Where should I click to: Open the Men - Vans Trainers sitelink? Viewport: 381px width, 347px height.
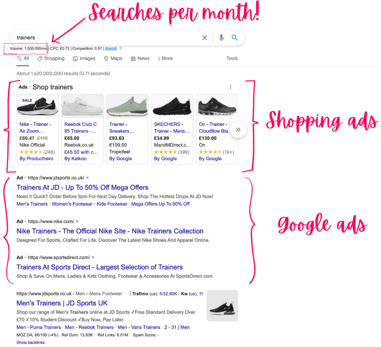click(139, 327)
